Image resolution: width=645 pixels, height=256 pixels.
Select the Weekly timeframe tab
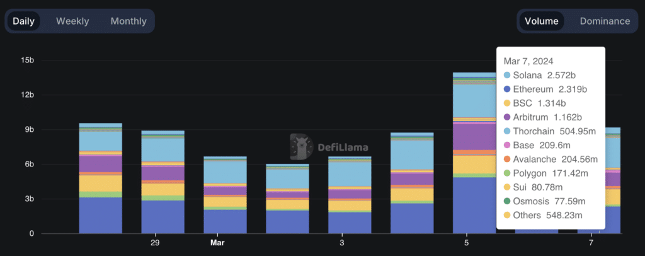pos(72,21)
